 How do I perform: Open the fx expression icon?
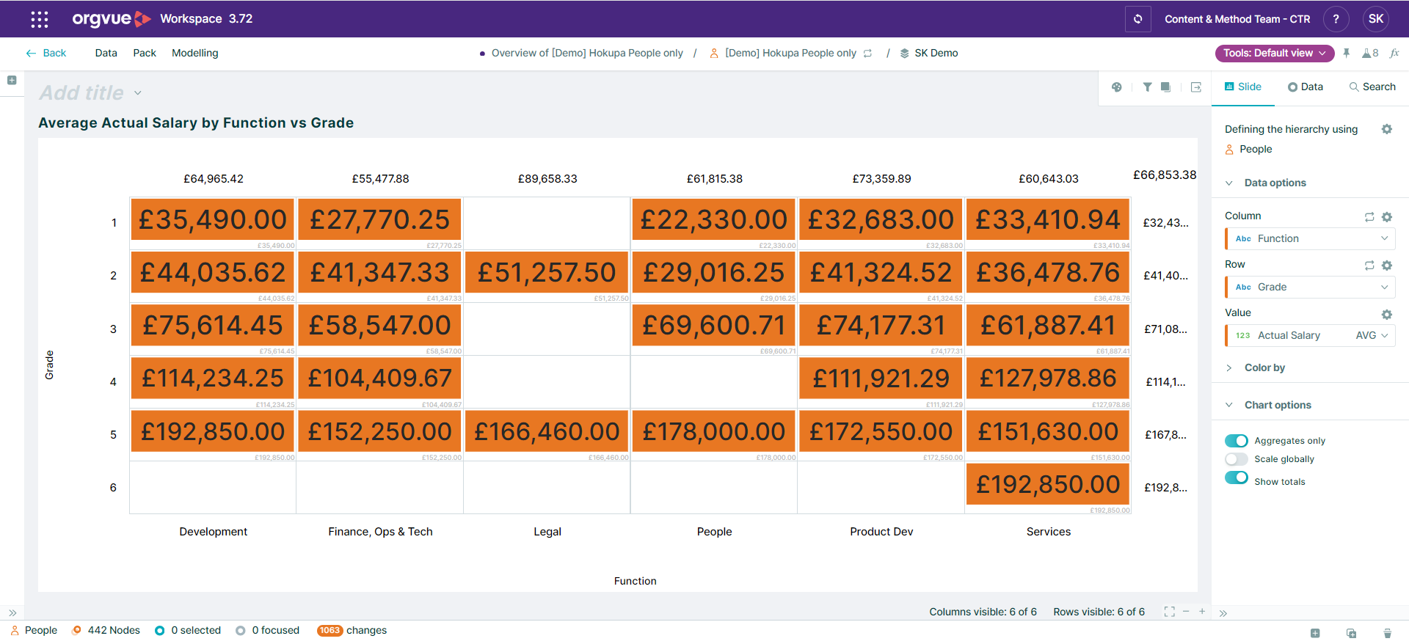[x=1394, y=53]
